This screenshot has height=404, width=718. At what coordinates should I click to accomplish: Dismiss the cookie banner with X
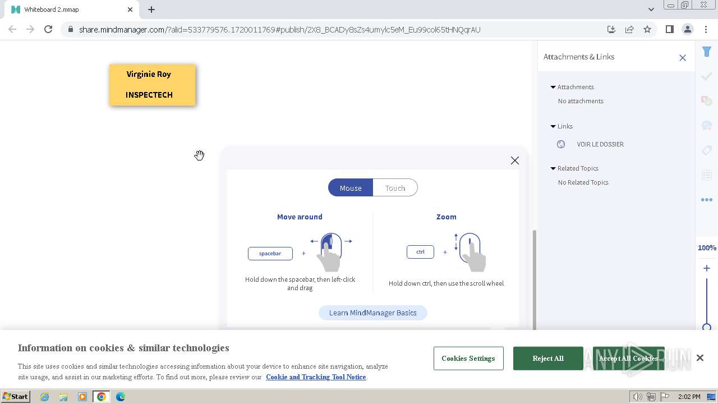click(699, 358)
